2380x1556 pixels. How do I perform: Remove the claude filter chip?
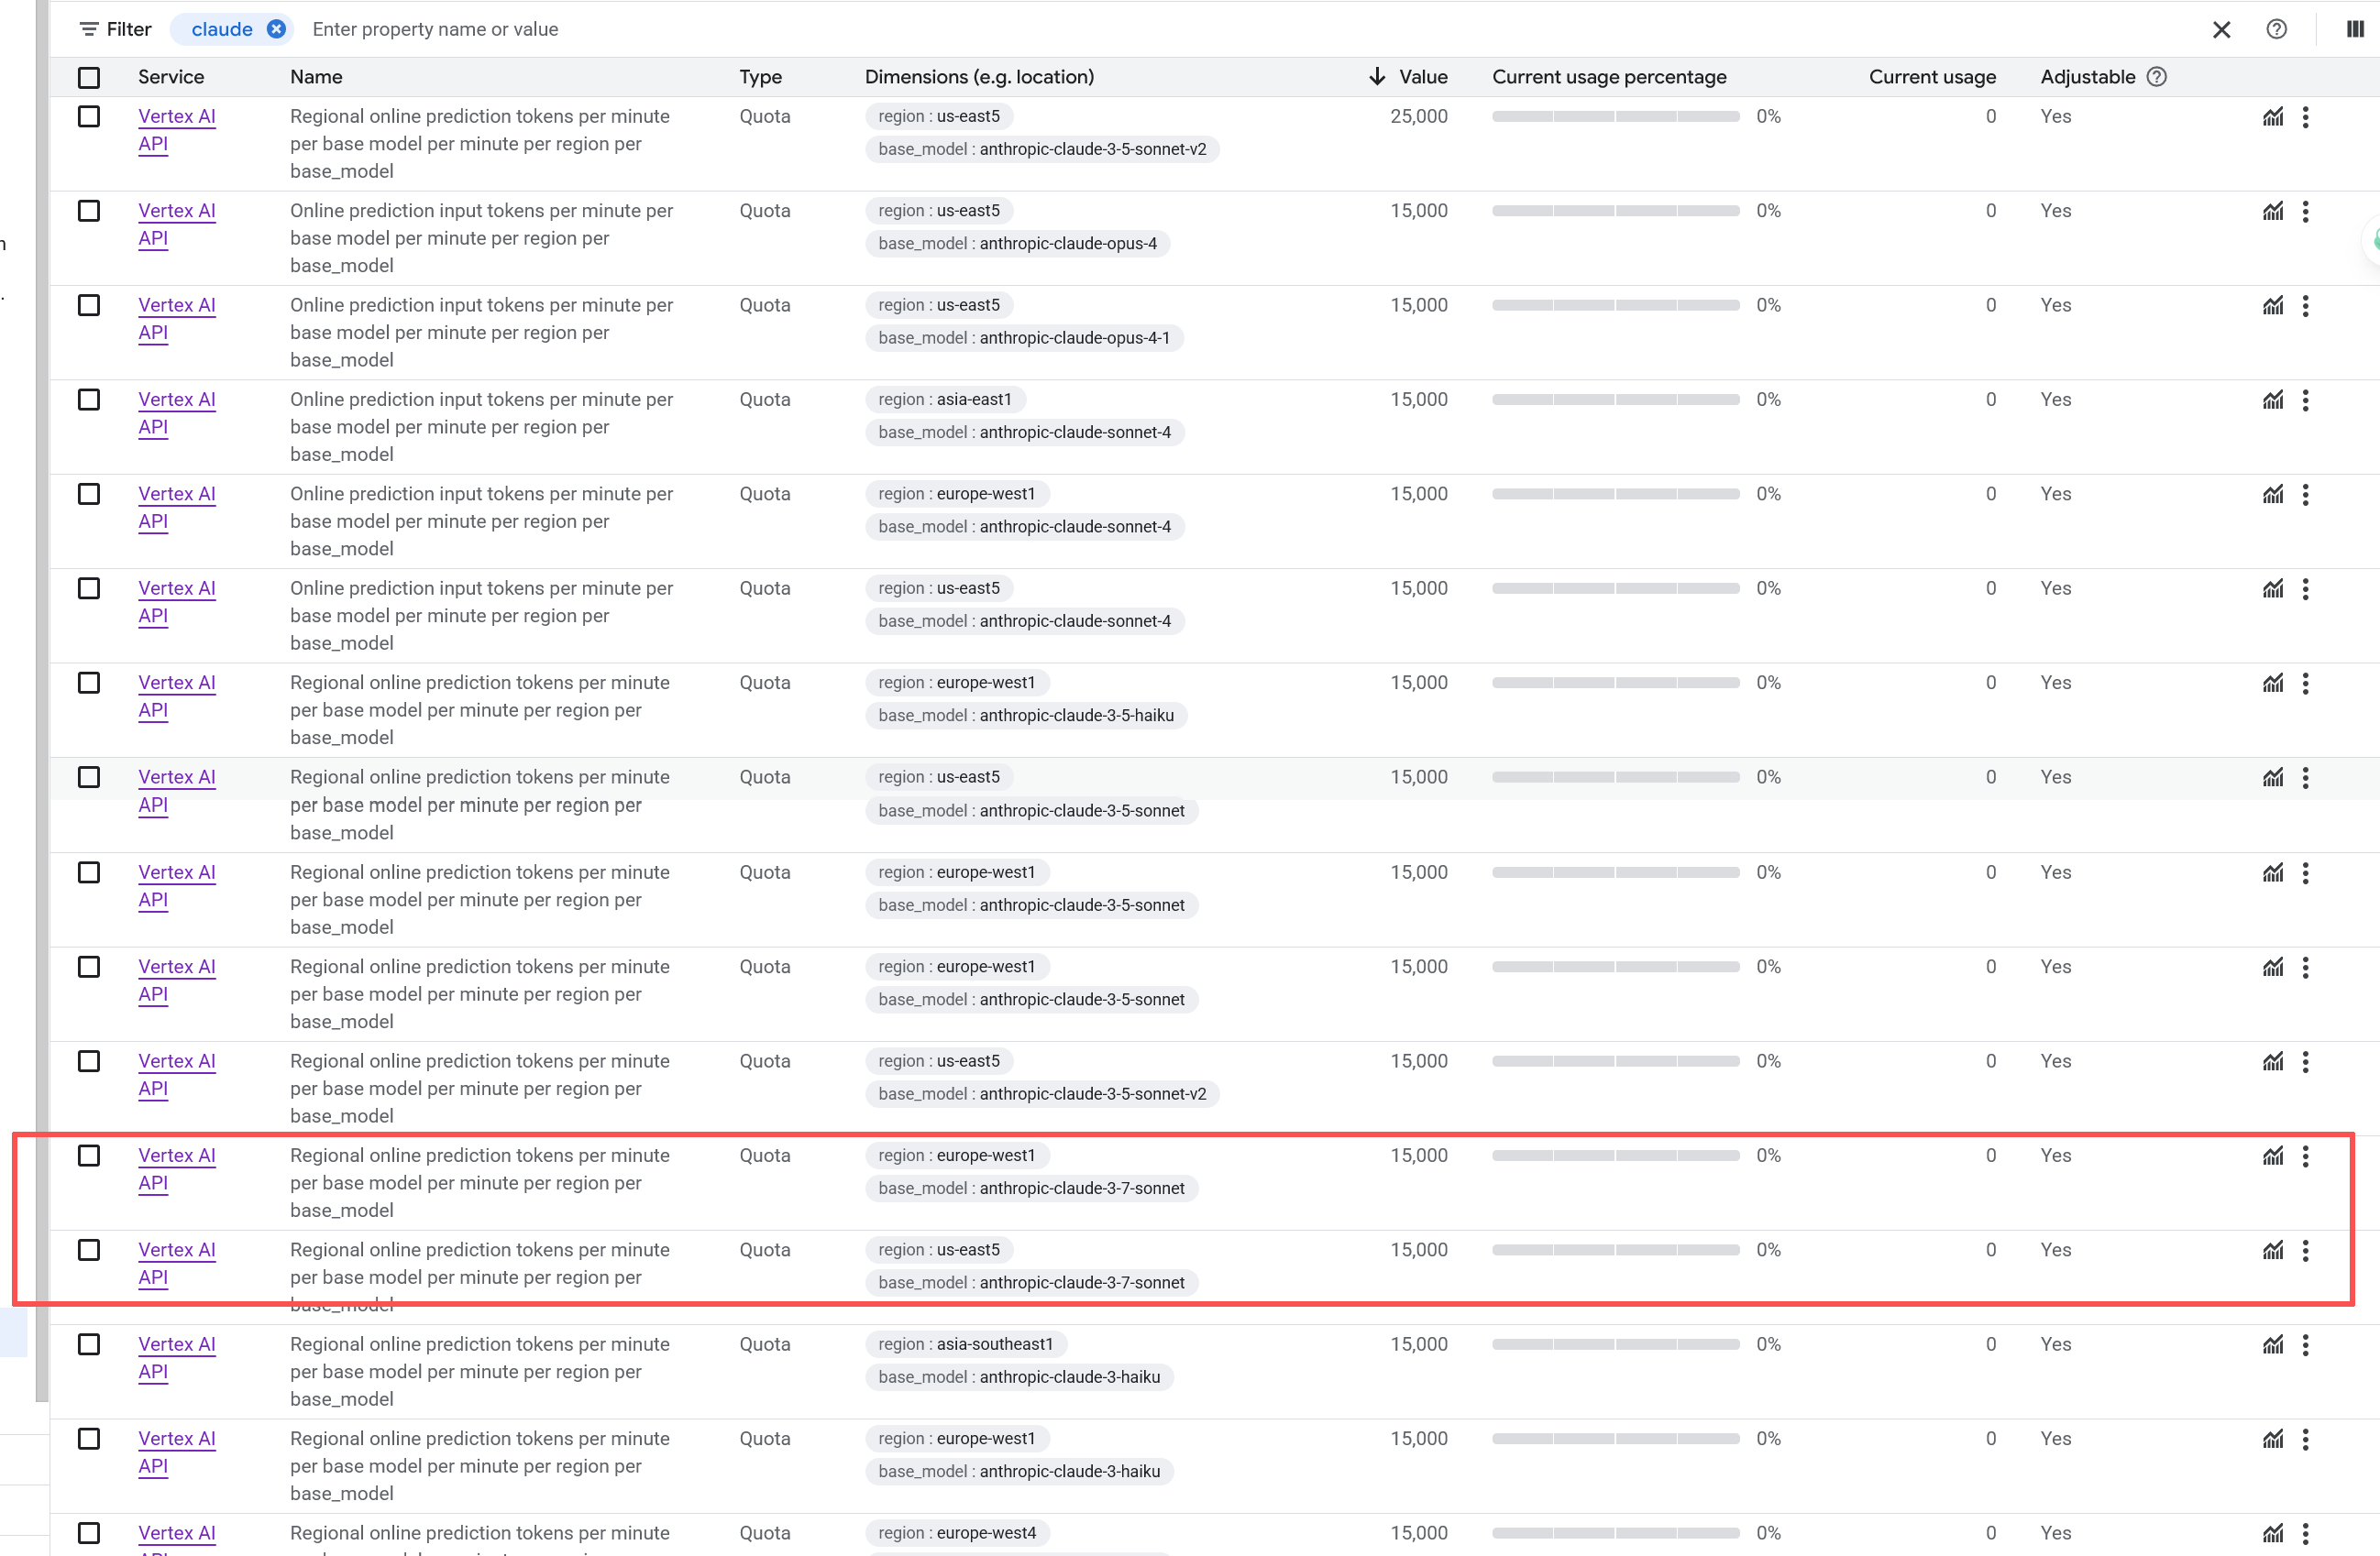coord(277,29)
